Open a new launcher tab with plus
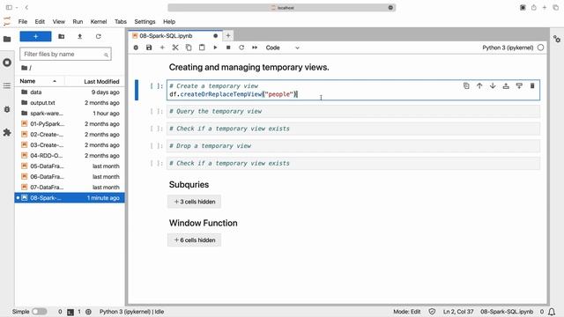This screenshot has height=317, width=564. (228, 35)
